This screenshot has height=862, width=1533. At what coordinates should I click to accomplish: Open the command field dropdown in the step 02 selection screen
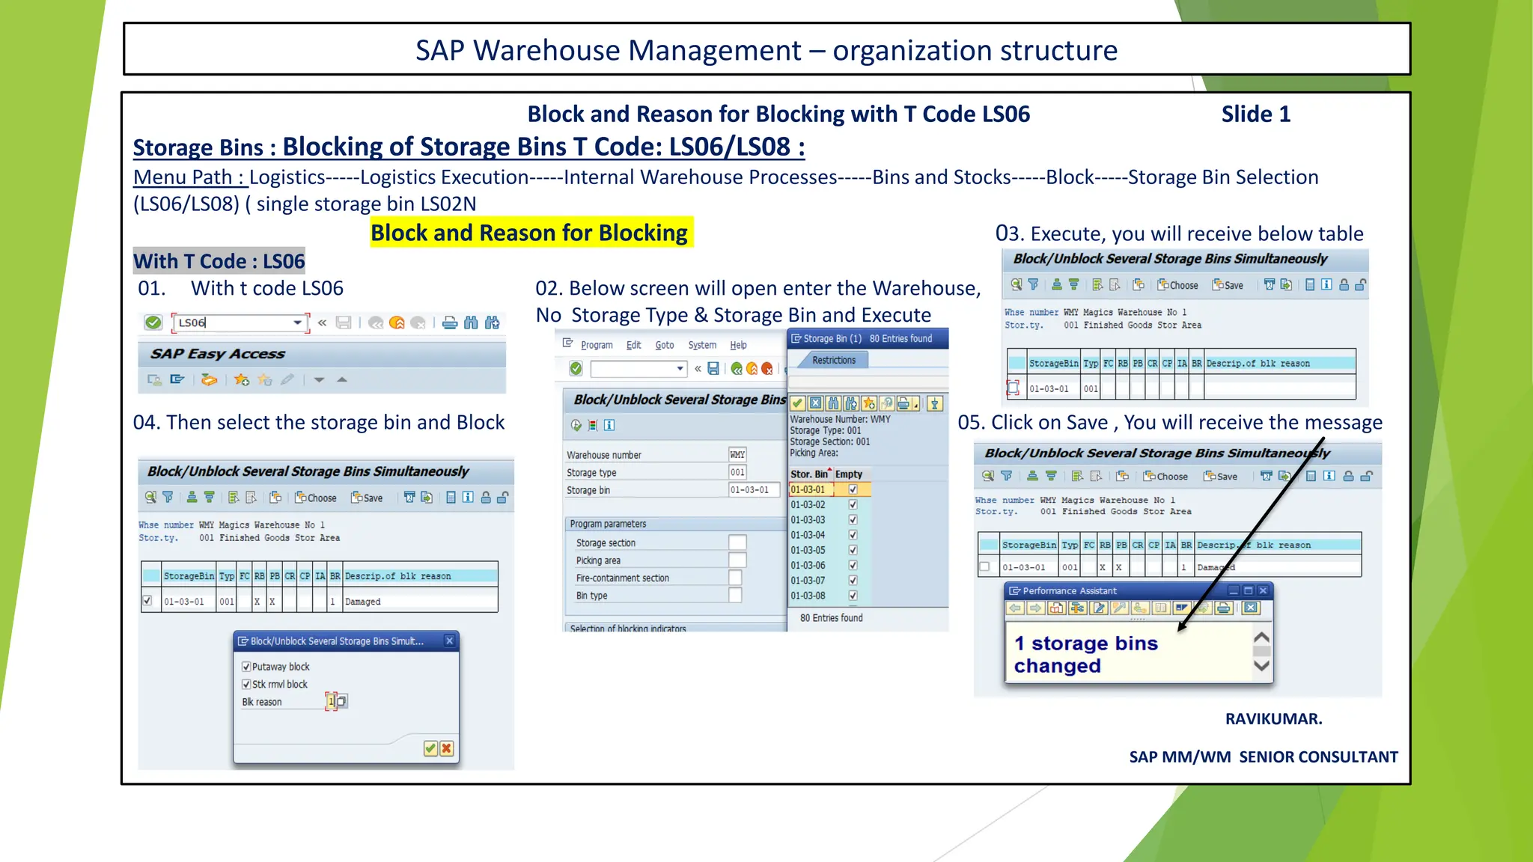680,368
